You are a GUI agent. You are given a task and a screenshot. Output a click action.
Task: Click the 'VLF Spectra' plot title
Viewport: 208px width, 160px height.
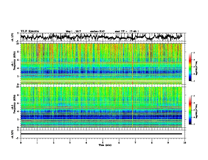click(30, 31)
